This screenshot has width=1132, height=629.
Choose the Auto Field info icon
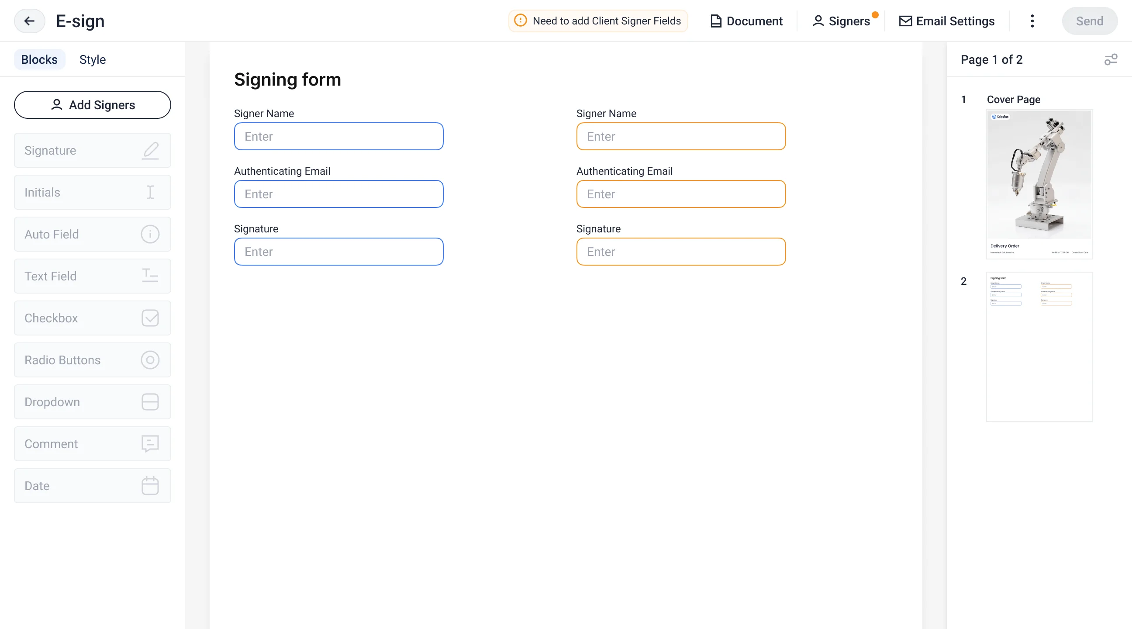(150, 234)
